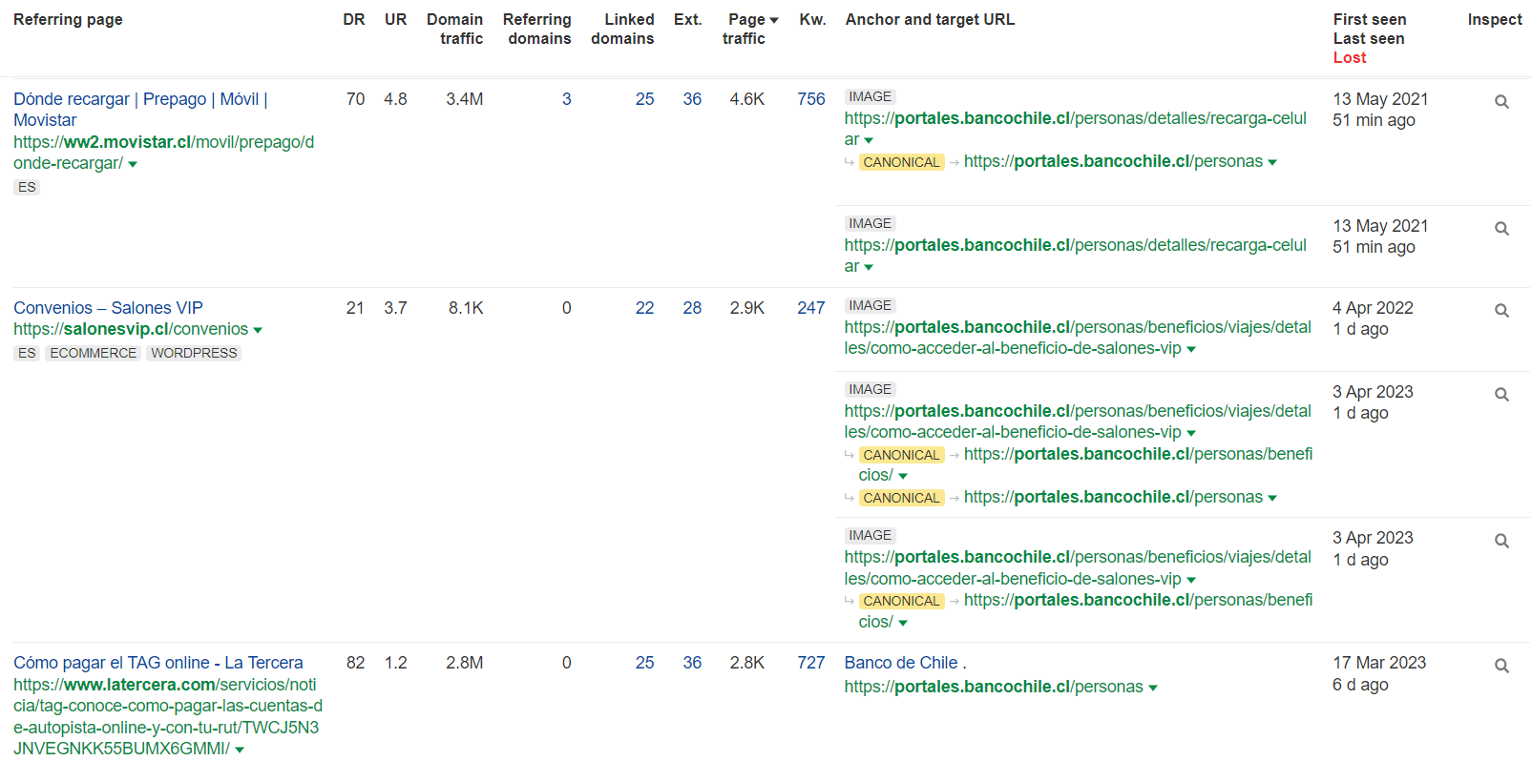Open 'Cómo pagar el TAG online - La Tercera'
The image size is (1532, 761).
158,663
